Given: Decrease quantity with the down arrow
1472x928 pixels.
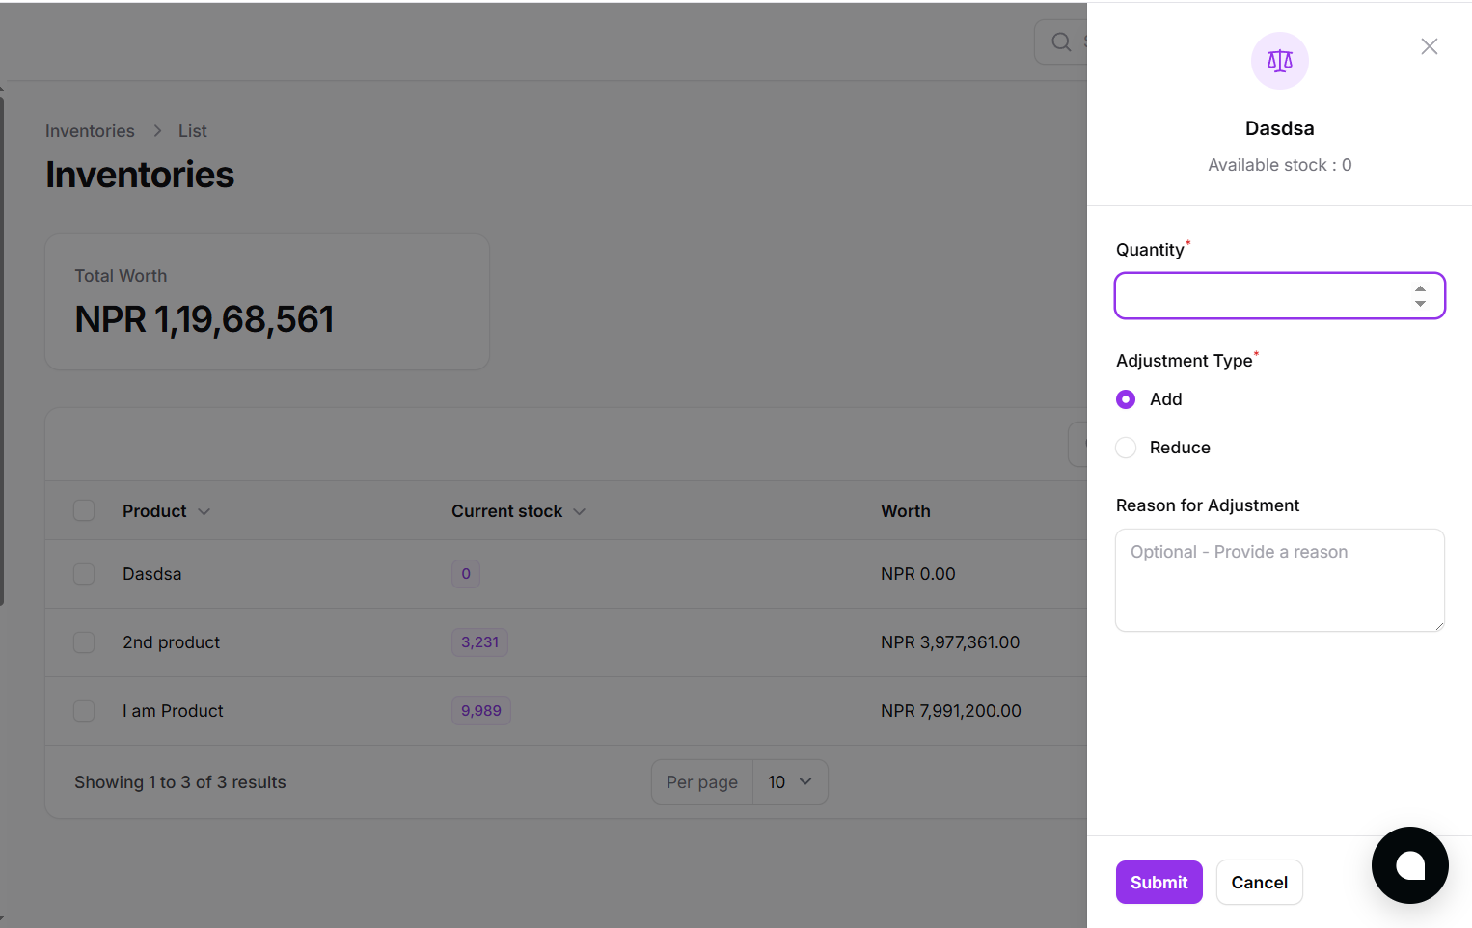Looking at the screenshot, I should pos(1420,304).
